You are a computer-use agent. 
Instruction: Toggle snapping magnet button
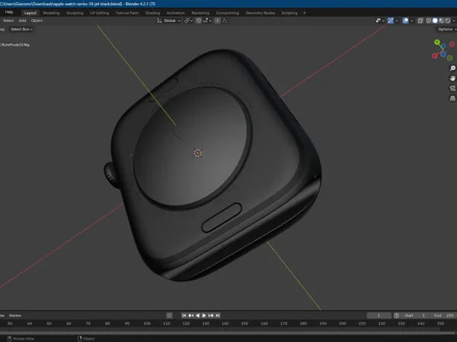tap(199, 21)
